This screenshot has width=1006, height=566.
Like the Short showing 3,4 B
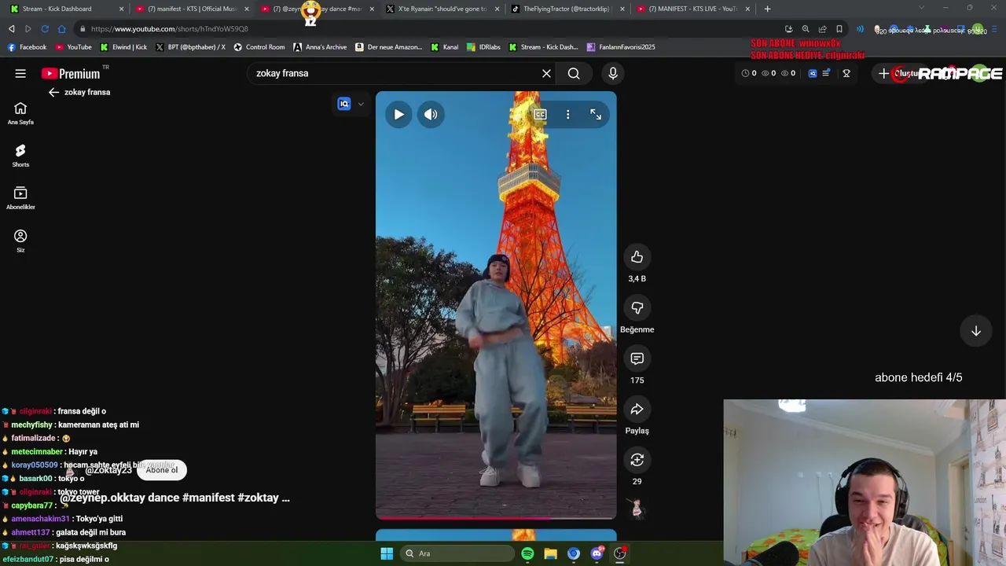pos(637,257)
